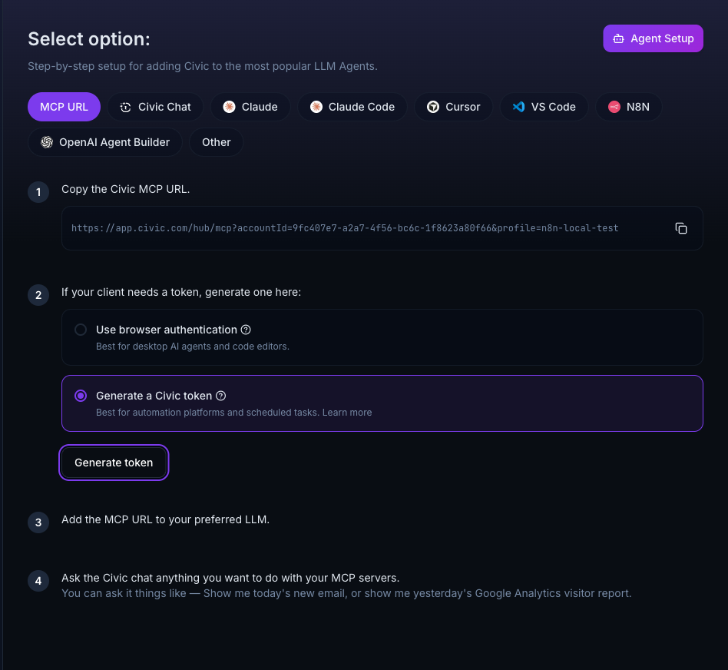This screenshot has width=728, height=670.
Task: Switch to the Claude tab
Action: (250, 107)
